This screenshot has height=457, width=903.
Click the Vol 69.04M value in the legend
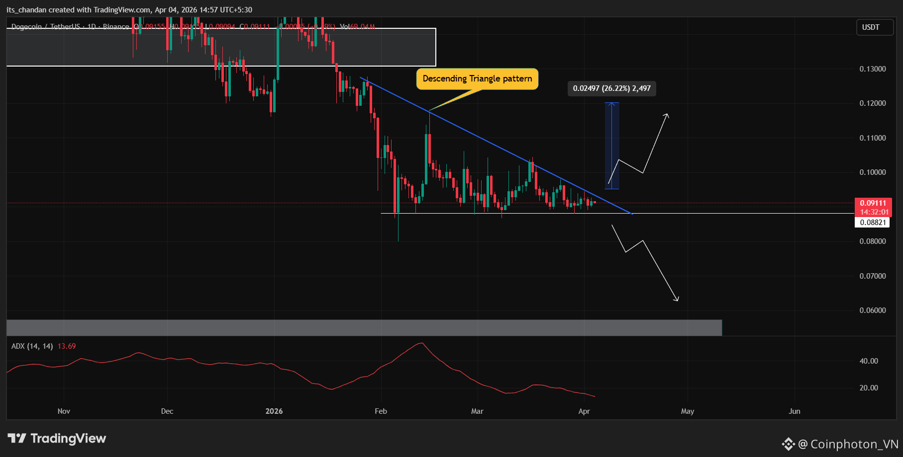tap(357, 27)
